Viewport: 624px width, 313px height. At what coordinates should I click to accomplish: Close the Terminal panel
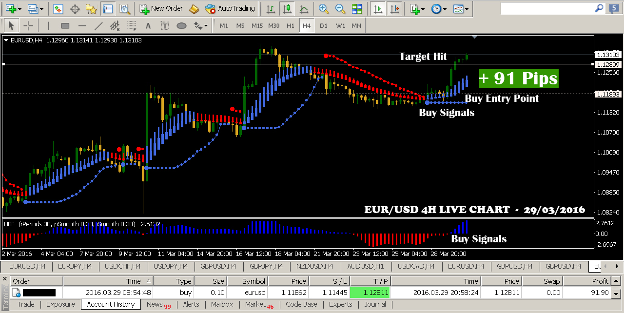pyautogui.click(x=5, y=279)
